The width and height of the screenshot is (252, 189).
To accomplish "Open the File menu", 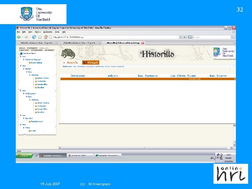I will tap(18, 32).
